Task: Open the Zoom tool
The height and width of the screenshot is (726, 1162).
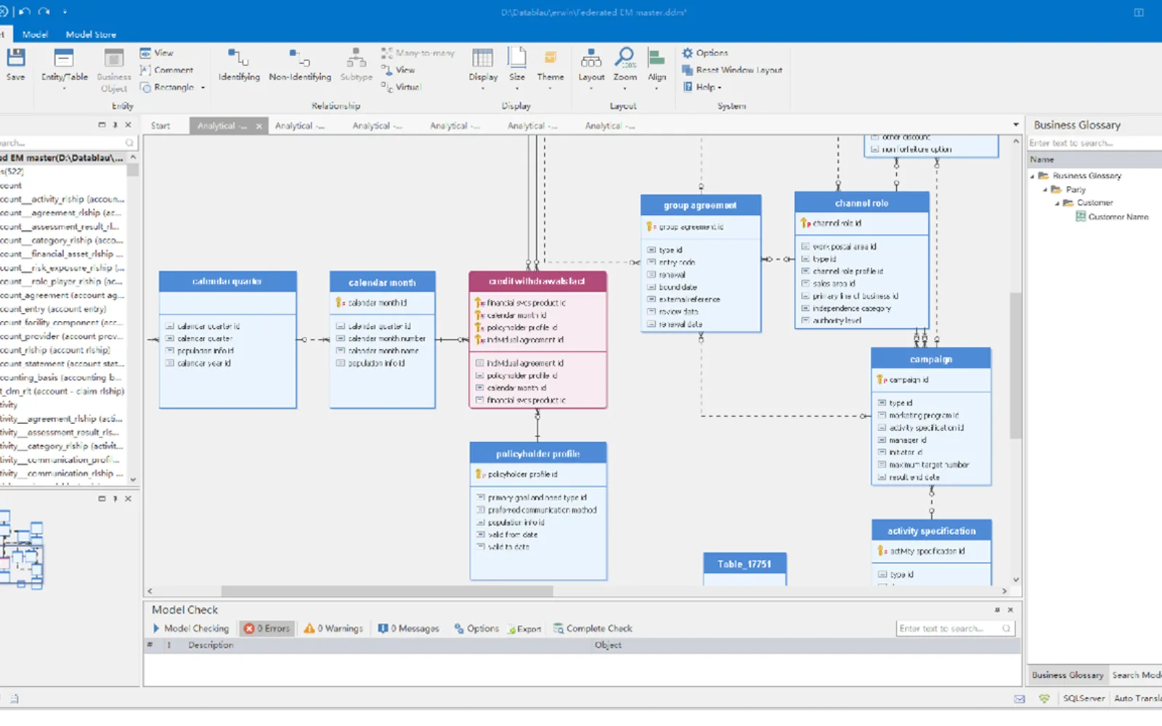Action: [625, 68]
